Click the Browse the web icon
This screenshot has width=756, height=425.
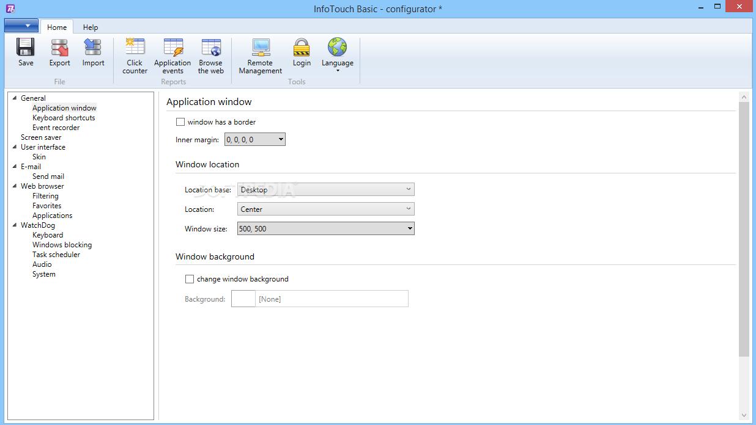coord(211,52)
